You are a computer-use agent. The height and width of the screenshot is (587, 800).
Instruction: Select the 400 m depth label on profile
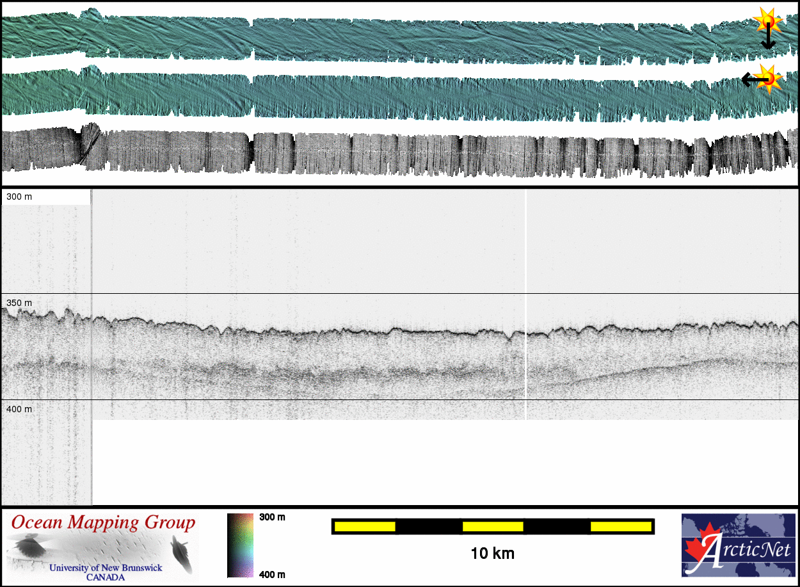pos(19,408)
